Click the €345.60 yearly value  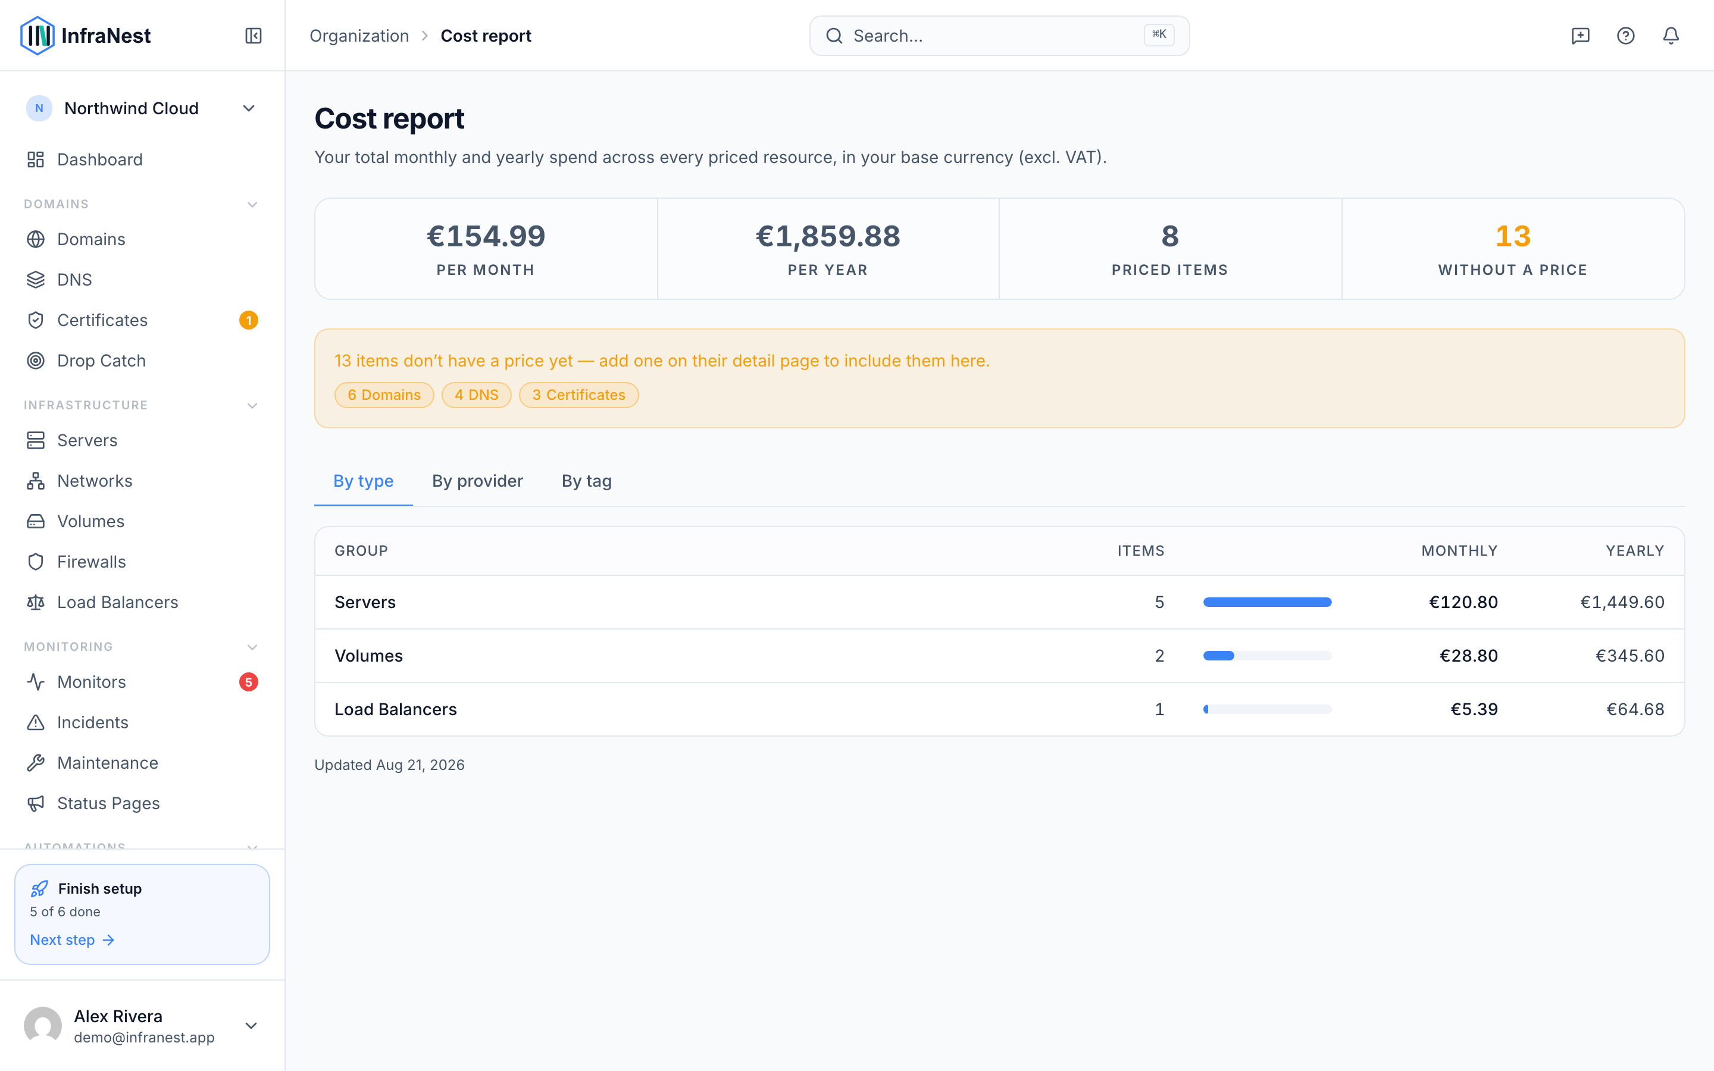tap(1629, 656)
